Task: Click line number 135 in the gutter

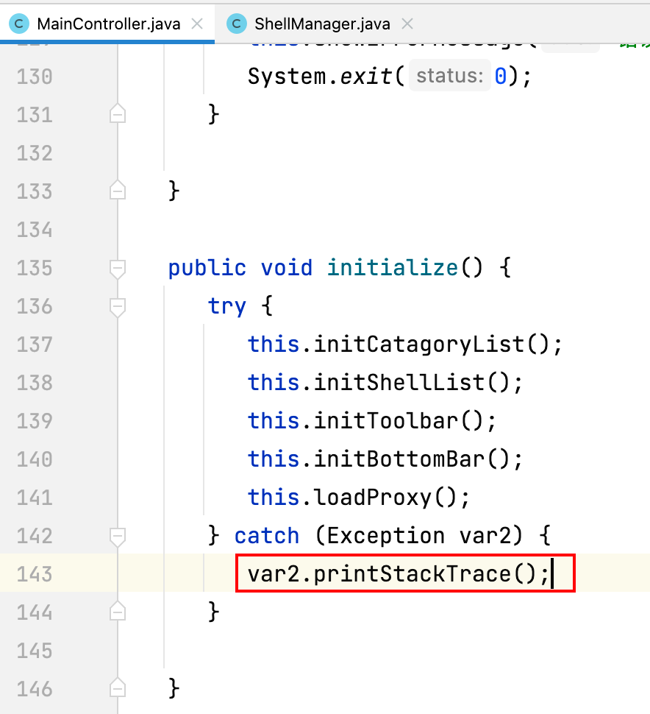Action: (34, 269)
